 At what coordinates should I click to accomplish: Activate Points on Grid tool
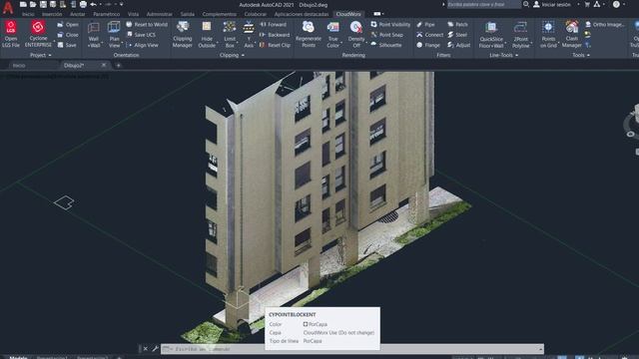point(548,35)
